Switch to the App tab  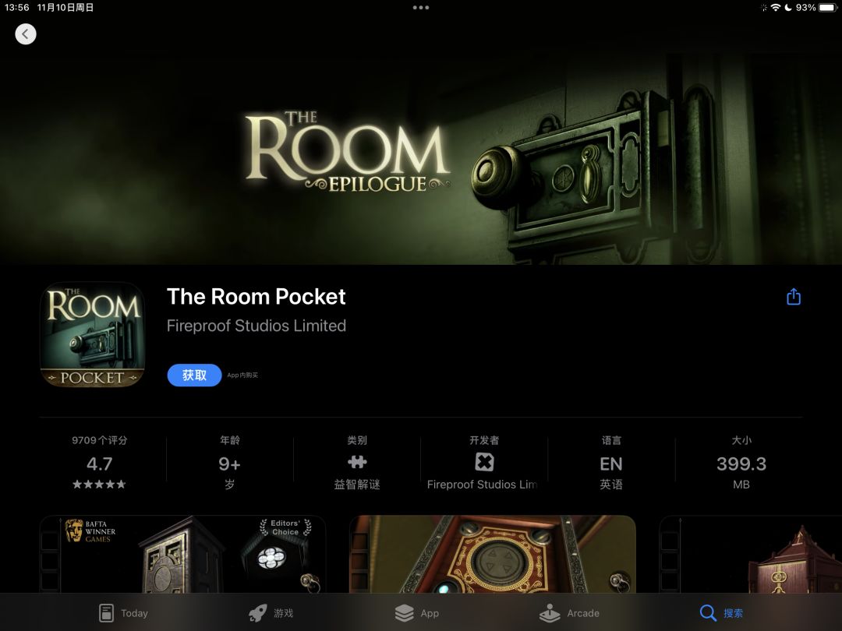[416, 613]
